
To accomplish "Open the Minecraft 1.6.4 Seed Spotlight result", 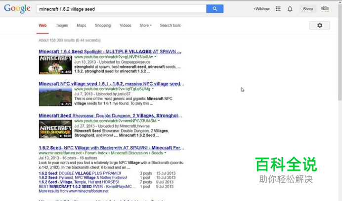I will pos(110,52).
